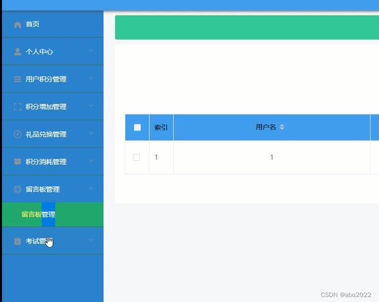The image size is (379, 302).
Task: Click the bracket icon beside 积分增加管理
Action: (x=18, y=107)
